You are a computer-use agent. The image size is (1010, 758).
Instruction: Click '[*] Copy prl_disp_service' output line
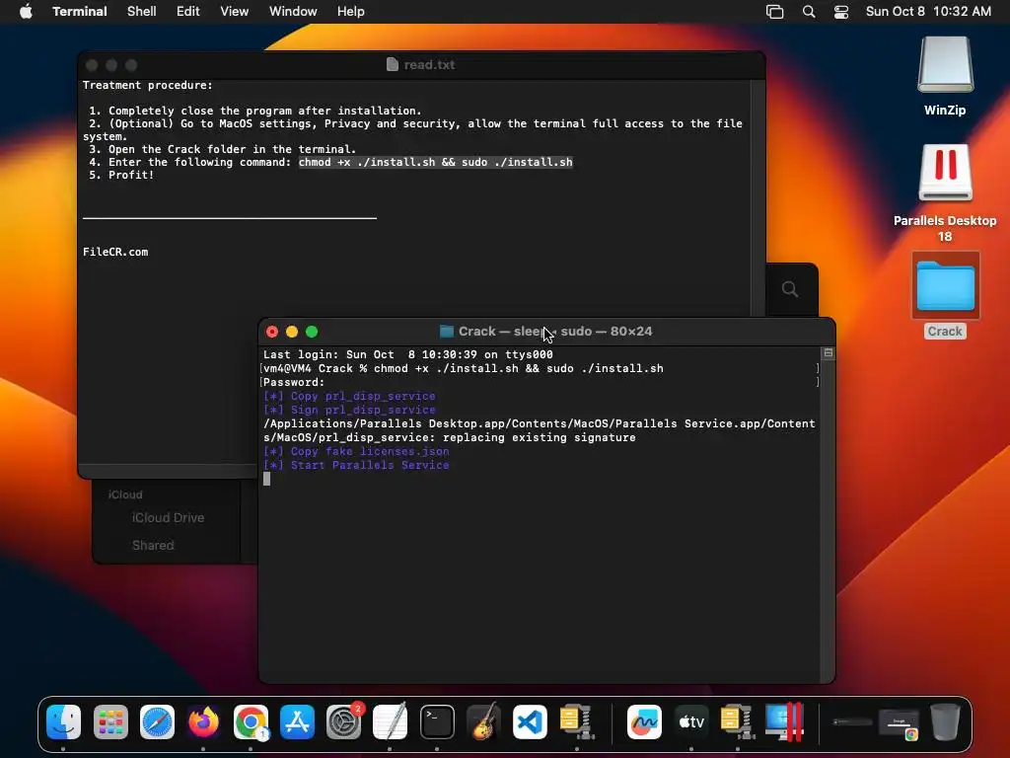[349, 397]
